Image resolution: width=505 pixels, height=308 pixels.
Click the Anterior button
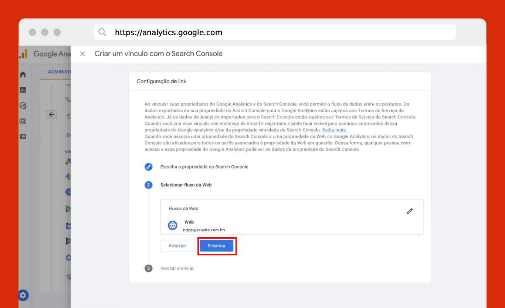click(x=177, y=246)
